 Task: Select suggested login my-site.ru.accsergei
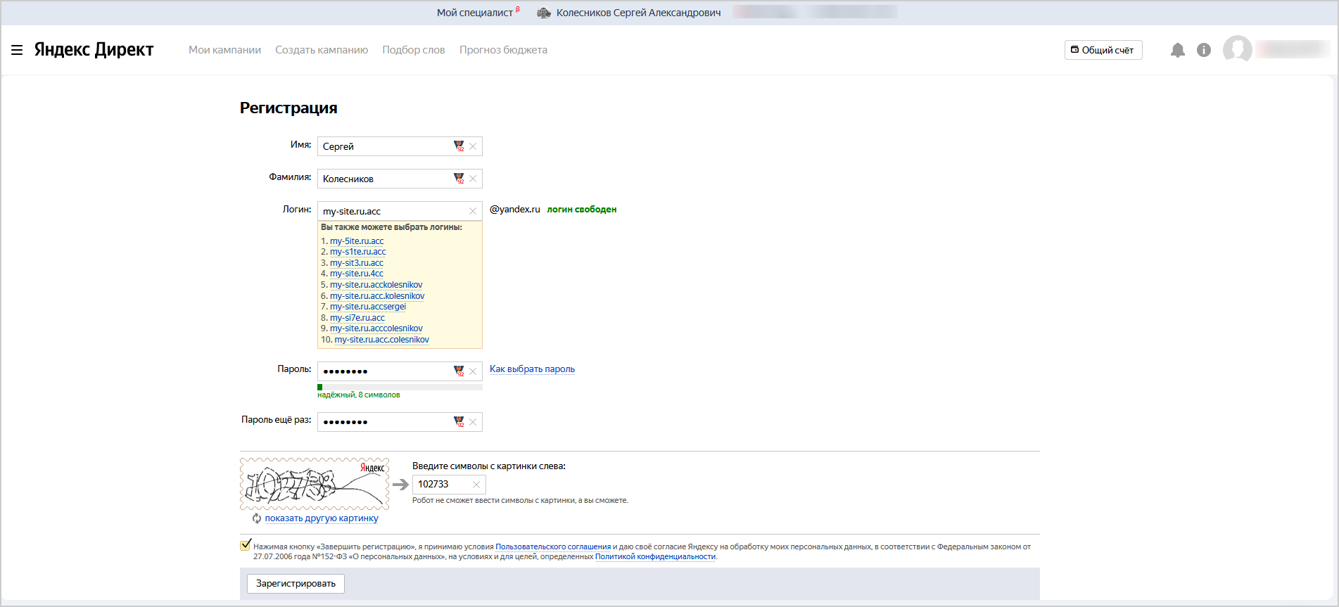pos(368,307)
